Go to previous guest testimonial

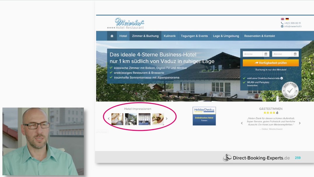coord(242,123)
